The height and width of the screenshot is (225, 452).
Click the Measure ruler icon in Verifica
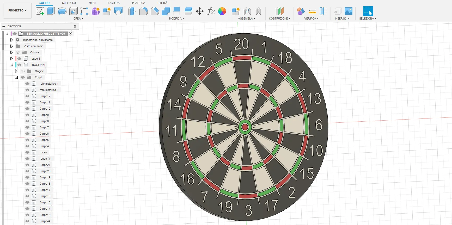312,11
